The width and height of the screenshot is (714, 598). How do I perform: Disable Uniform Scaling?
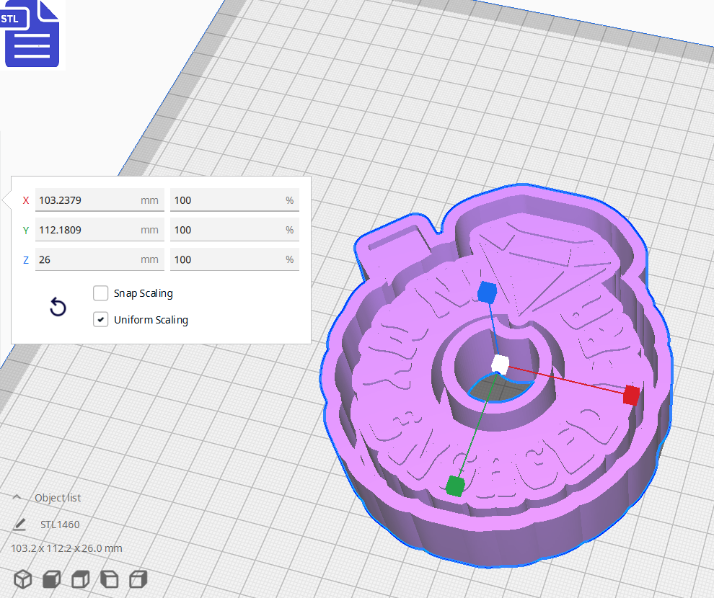pos(100,319)
